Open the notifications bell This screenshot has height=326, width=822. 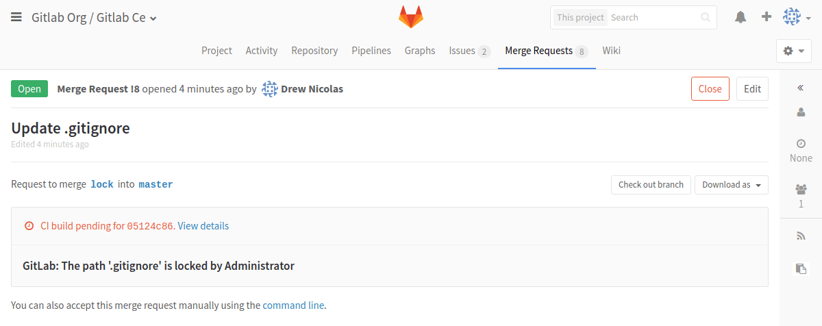(740, 17)
